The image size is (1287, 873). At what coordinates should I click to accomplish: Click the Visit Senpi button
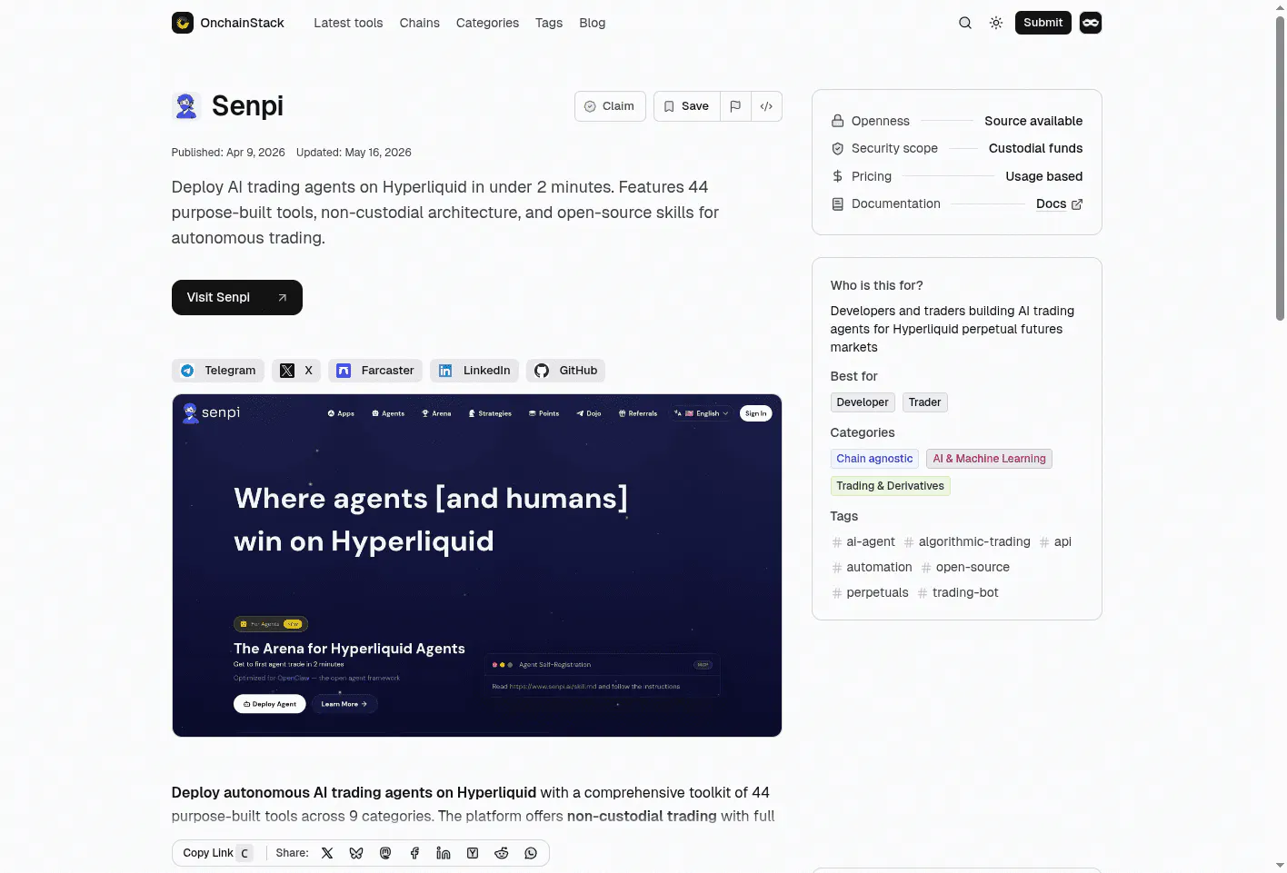(237, 298)
